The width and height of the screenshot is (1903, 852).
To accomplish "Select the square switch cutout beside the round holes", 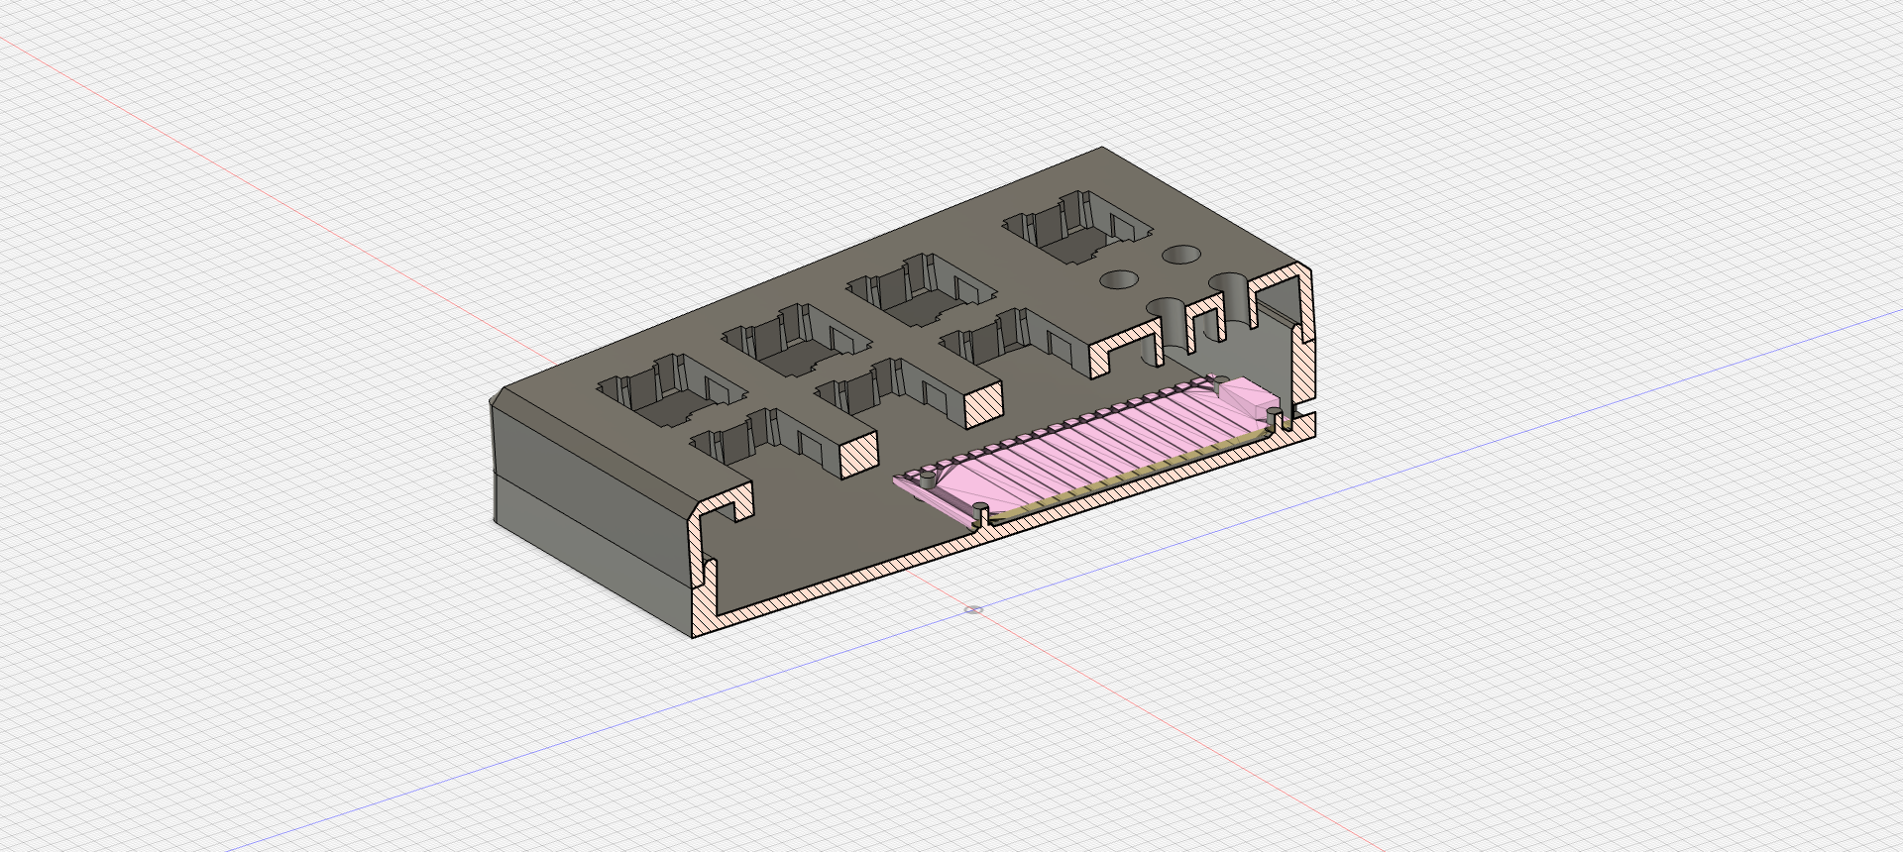I will tap(1078, 226).
